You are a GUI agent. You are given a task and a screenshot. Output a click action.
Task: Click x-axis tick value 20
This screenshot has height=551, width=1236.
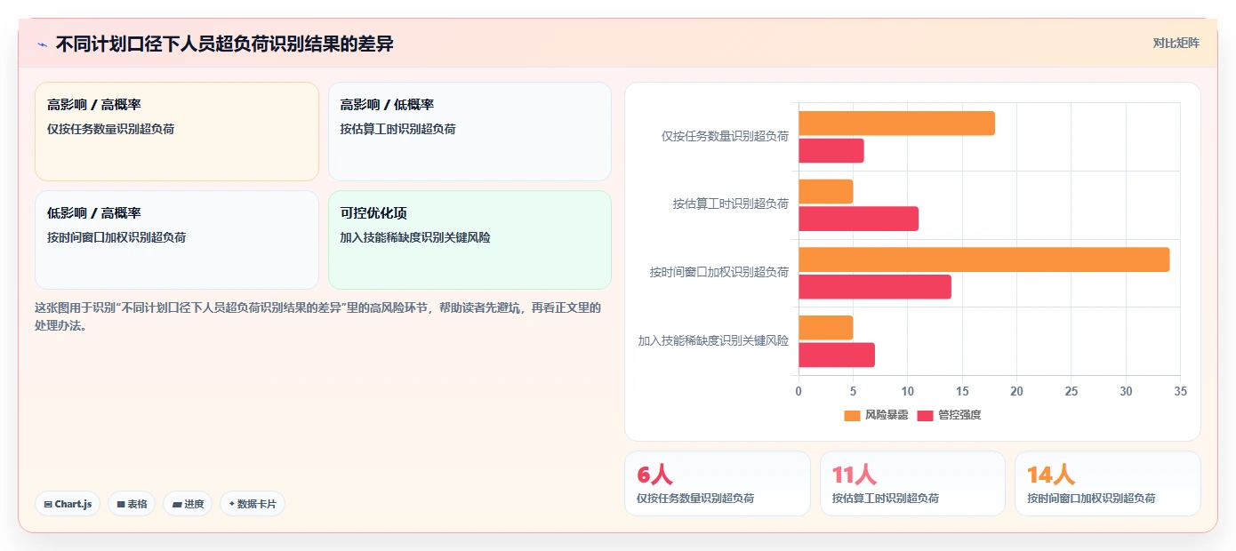(1016, 391)
